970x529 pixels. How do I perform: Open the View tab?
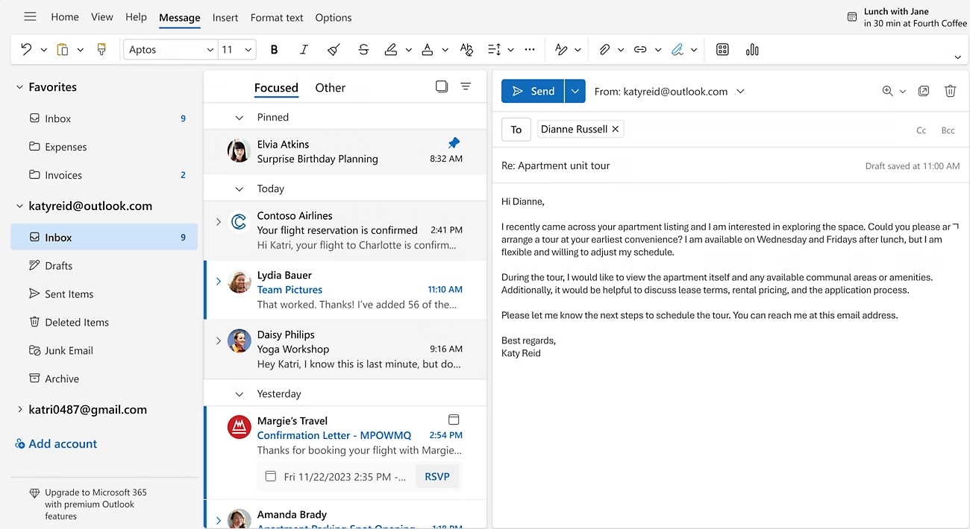[102, 17]
